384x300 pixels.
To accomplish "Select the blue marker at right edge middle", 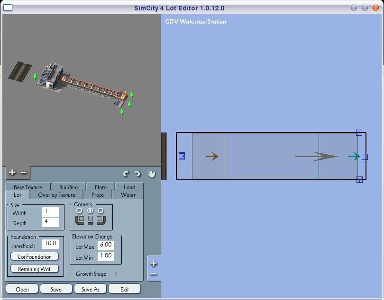I will [365, 157].
